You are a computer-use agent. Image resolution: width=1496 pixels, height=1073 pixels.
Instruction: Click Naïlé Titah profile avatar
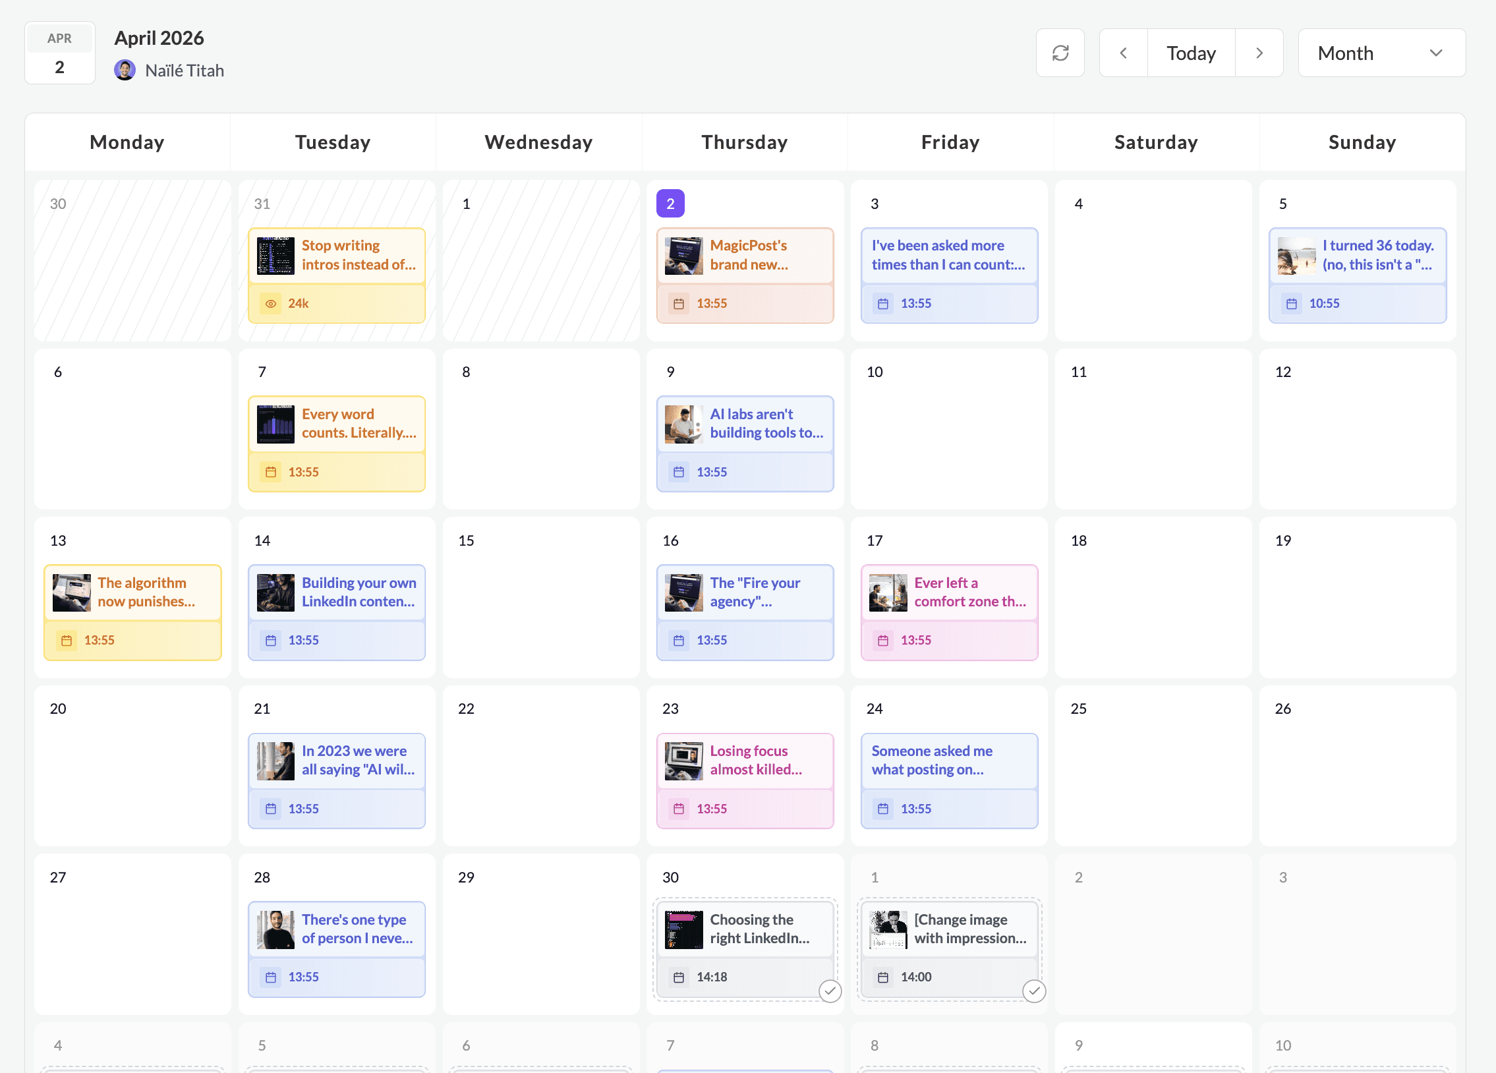(125, 70)
